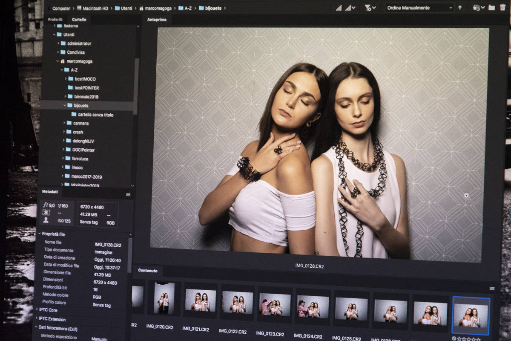
Task: Click the reject icon under selected thumbnail
Action: point(454,339)
